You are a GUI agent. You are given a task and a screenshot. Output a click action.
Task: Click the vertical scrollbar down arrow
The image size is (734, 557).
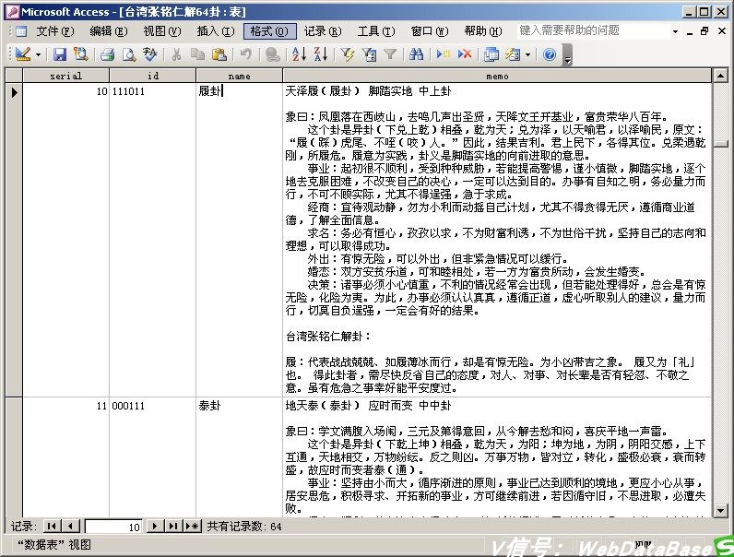[x=720, y=510]
